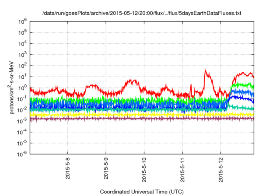This screenshot has width=280, height=196.
Task: Click the x-axis date label 2015-5-9
Action: 106,168
